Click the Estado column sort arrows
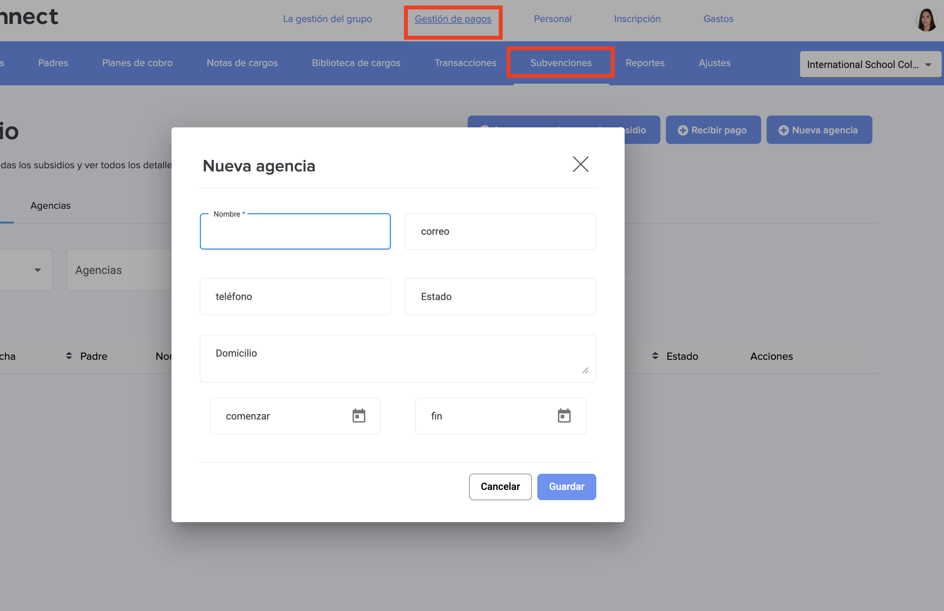Screen dimensions: 944x611 [655, 356]
